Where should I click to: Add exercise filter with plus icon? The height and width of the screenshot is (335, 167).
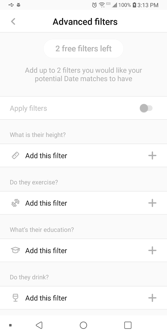coord(152,203)
